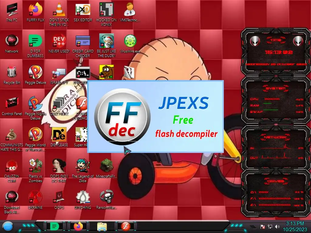This screenshot has height=233, width=311.
Task: Click the FFdec logo on the splash screen
Action: (x=122, y=117)
